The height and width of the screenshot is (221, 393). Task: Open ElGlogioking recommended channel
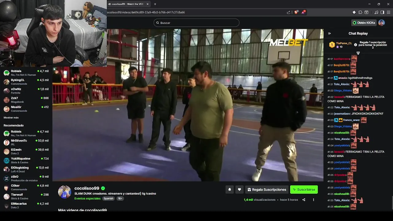[26, 169]
